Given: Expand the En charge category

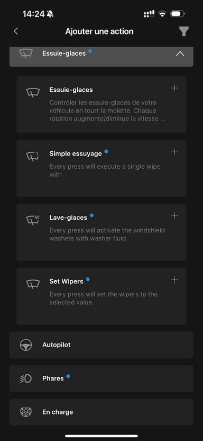Looking at the screenshot, I should (x=101, y=412).
